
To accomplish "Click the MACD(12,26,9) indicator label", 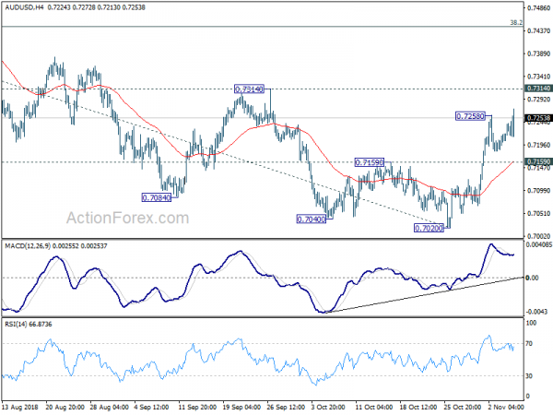I will coord(28,246).
